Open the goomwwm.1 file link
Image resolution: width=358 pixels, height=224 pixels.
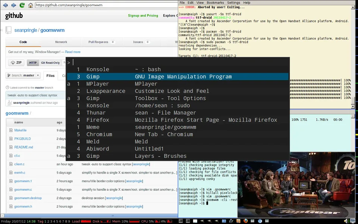click(x=23, y=181)
